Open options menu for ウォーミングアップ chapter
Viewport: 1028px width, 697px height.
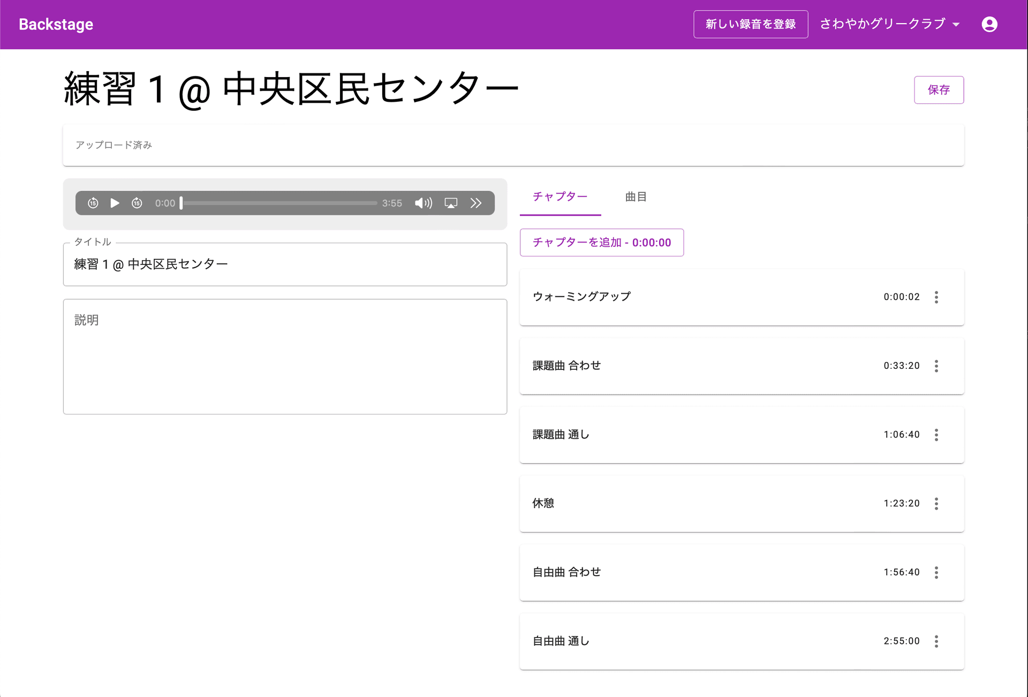(x=936, y=297)
